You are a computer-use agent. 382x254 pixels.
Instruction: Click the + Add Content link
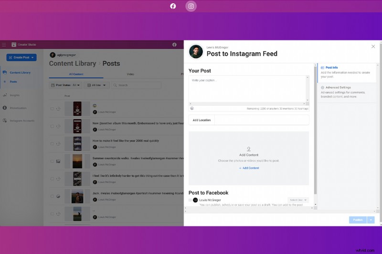tap(249, 168)
